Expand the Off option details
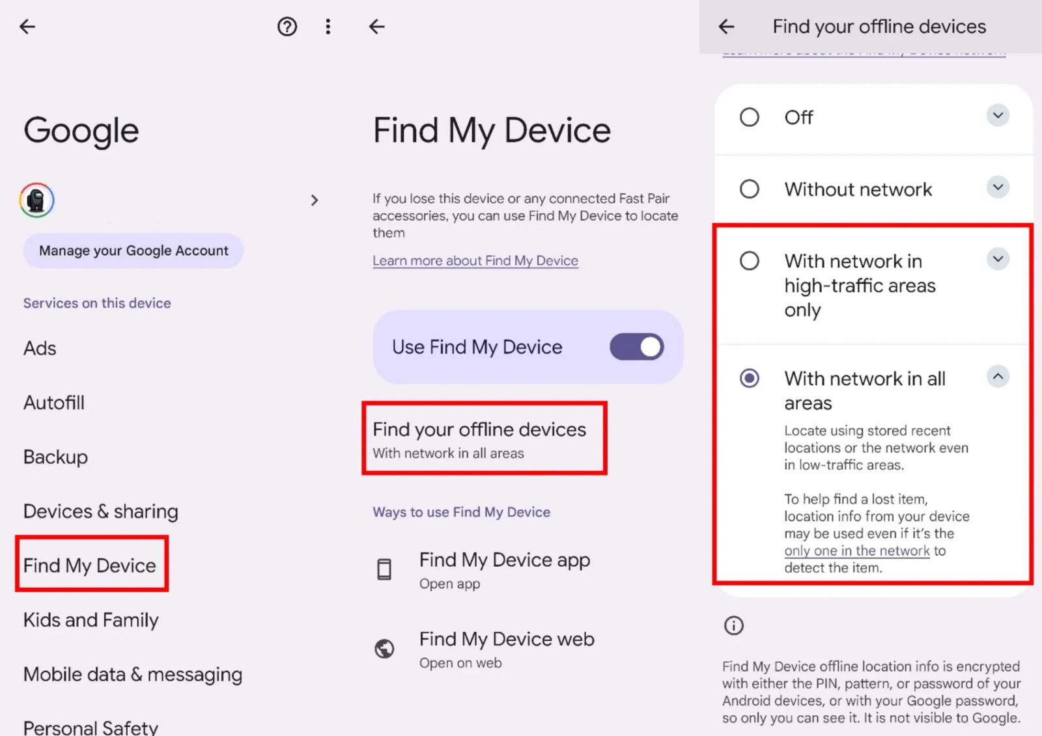The image size is (1042, 736). [998, 116]
